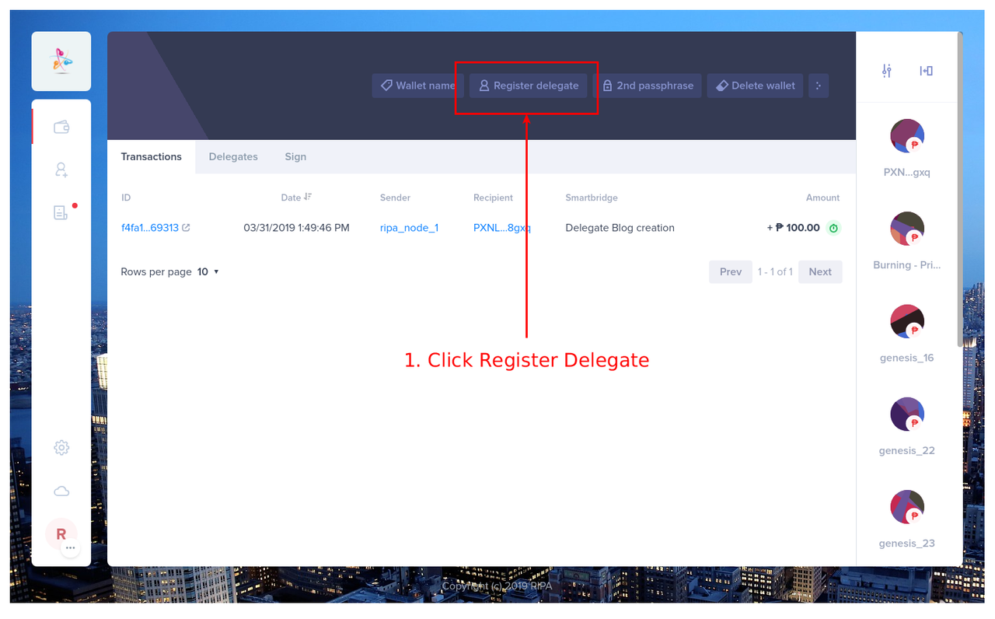The height and width of the screenshot is (619, 995).
Task: Open the settings gear icon
Action: coord(61,448)
